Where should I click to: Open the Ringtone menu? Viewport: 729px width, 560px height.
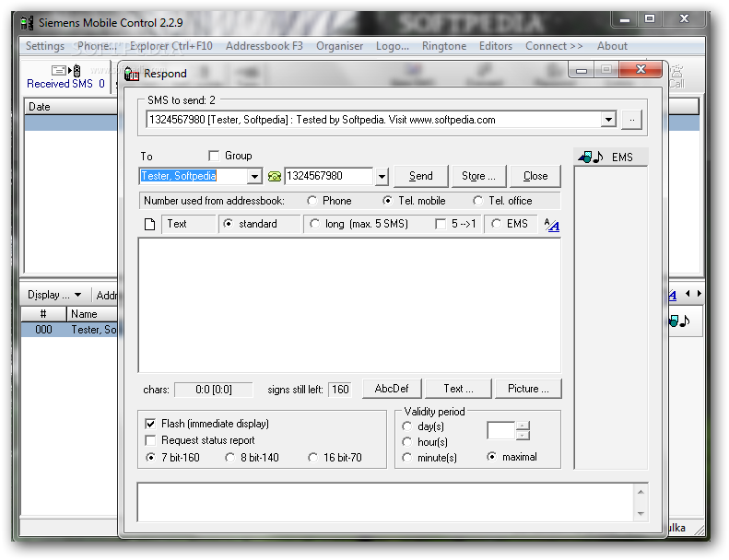click(x=444, y=46)
